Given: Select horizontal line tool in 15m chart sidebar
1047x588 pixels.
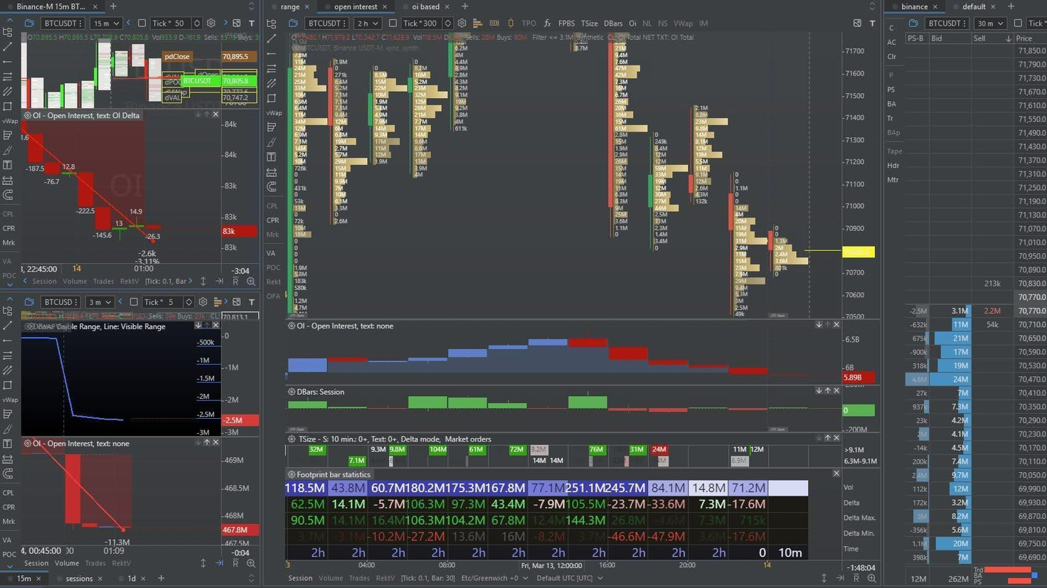Looking at the screenshot, I should (x=8, y=62).
